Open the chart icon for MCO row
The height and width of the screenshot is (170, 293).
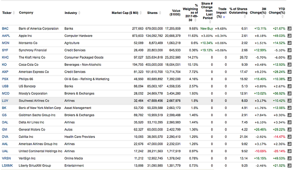click(x=289, y=93)
